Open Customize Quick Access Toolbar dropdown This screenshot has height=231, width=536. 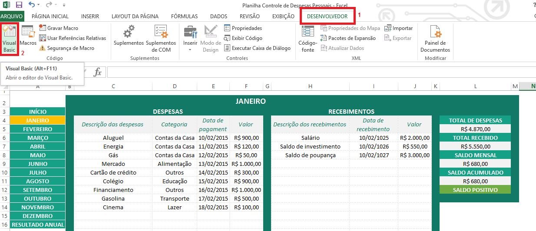64,5
